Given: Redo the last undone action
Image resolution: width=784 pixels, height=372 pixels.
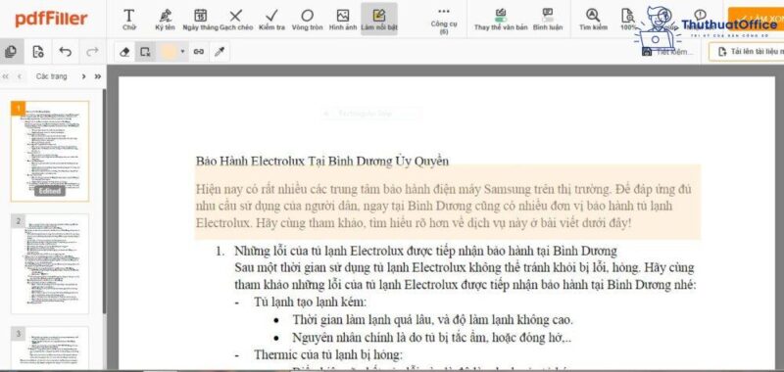Looking at the screenshot, I should pyautogui.click(x=92, y=52).
